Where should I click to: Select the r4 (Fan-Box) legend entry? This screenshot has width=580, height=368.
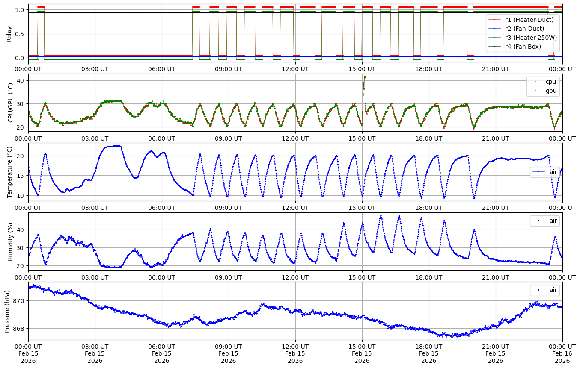(x=523, y=47)
